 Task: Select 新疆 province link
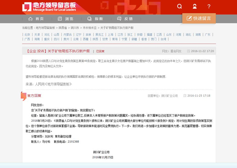pos(134,39)
